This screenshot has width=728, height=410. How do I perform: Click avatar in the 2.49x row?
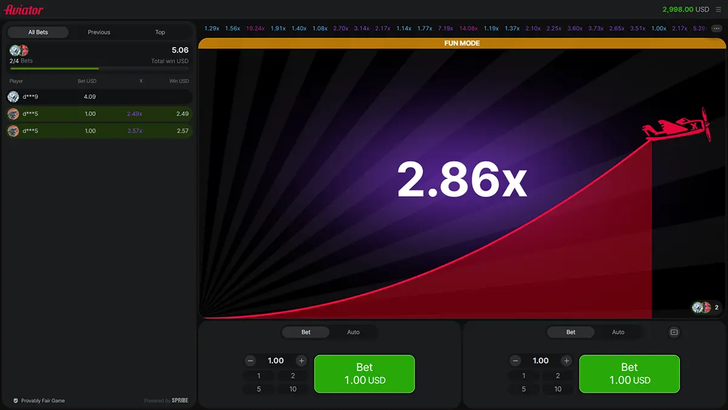point(13,114)
